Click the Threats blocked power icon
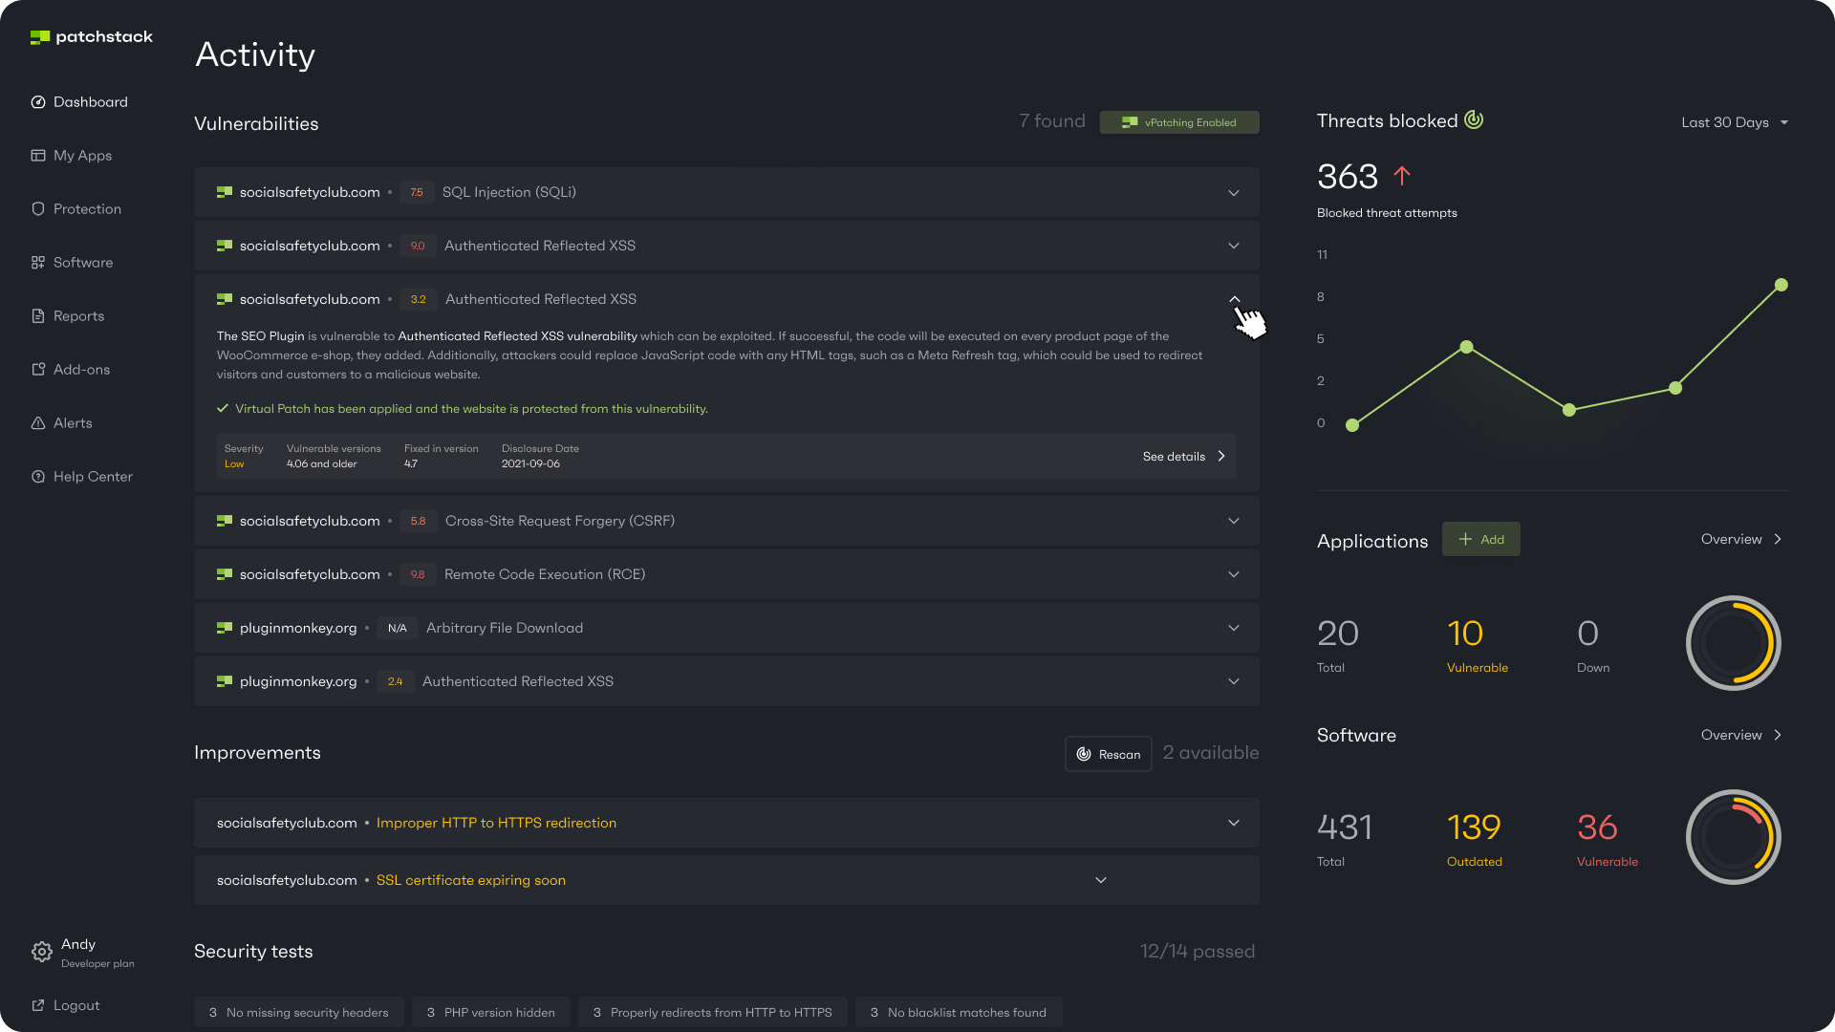Viewport: 1835px width, 1032px height. point(1474,119)
